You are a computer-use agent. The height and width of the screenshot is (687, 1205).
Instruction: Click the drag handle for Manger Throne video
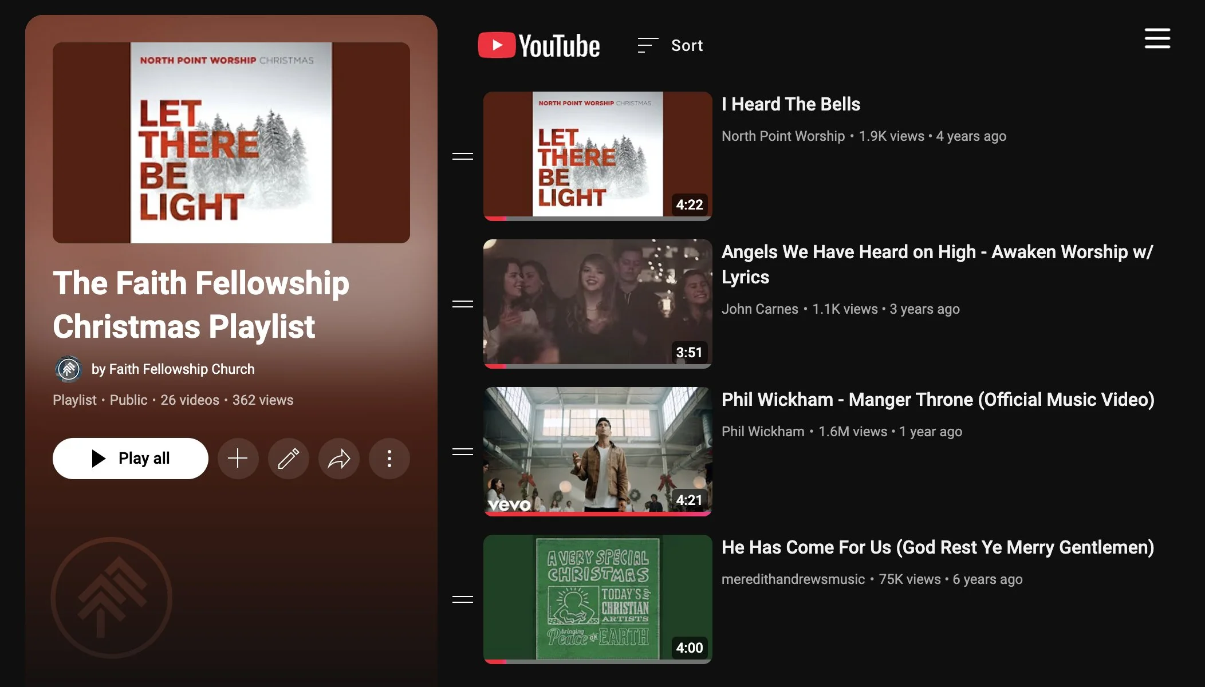(x=463, y=451)
